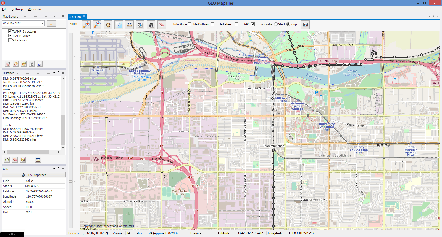Click the vertical zoom slider handle
This screenshot has width=442, height=237.
71,181
